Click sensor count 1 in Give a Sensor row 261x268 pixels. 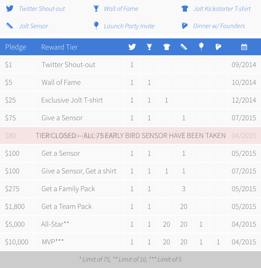(x=184, y=118)
